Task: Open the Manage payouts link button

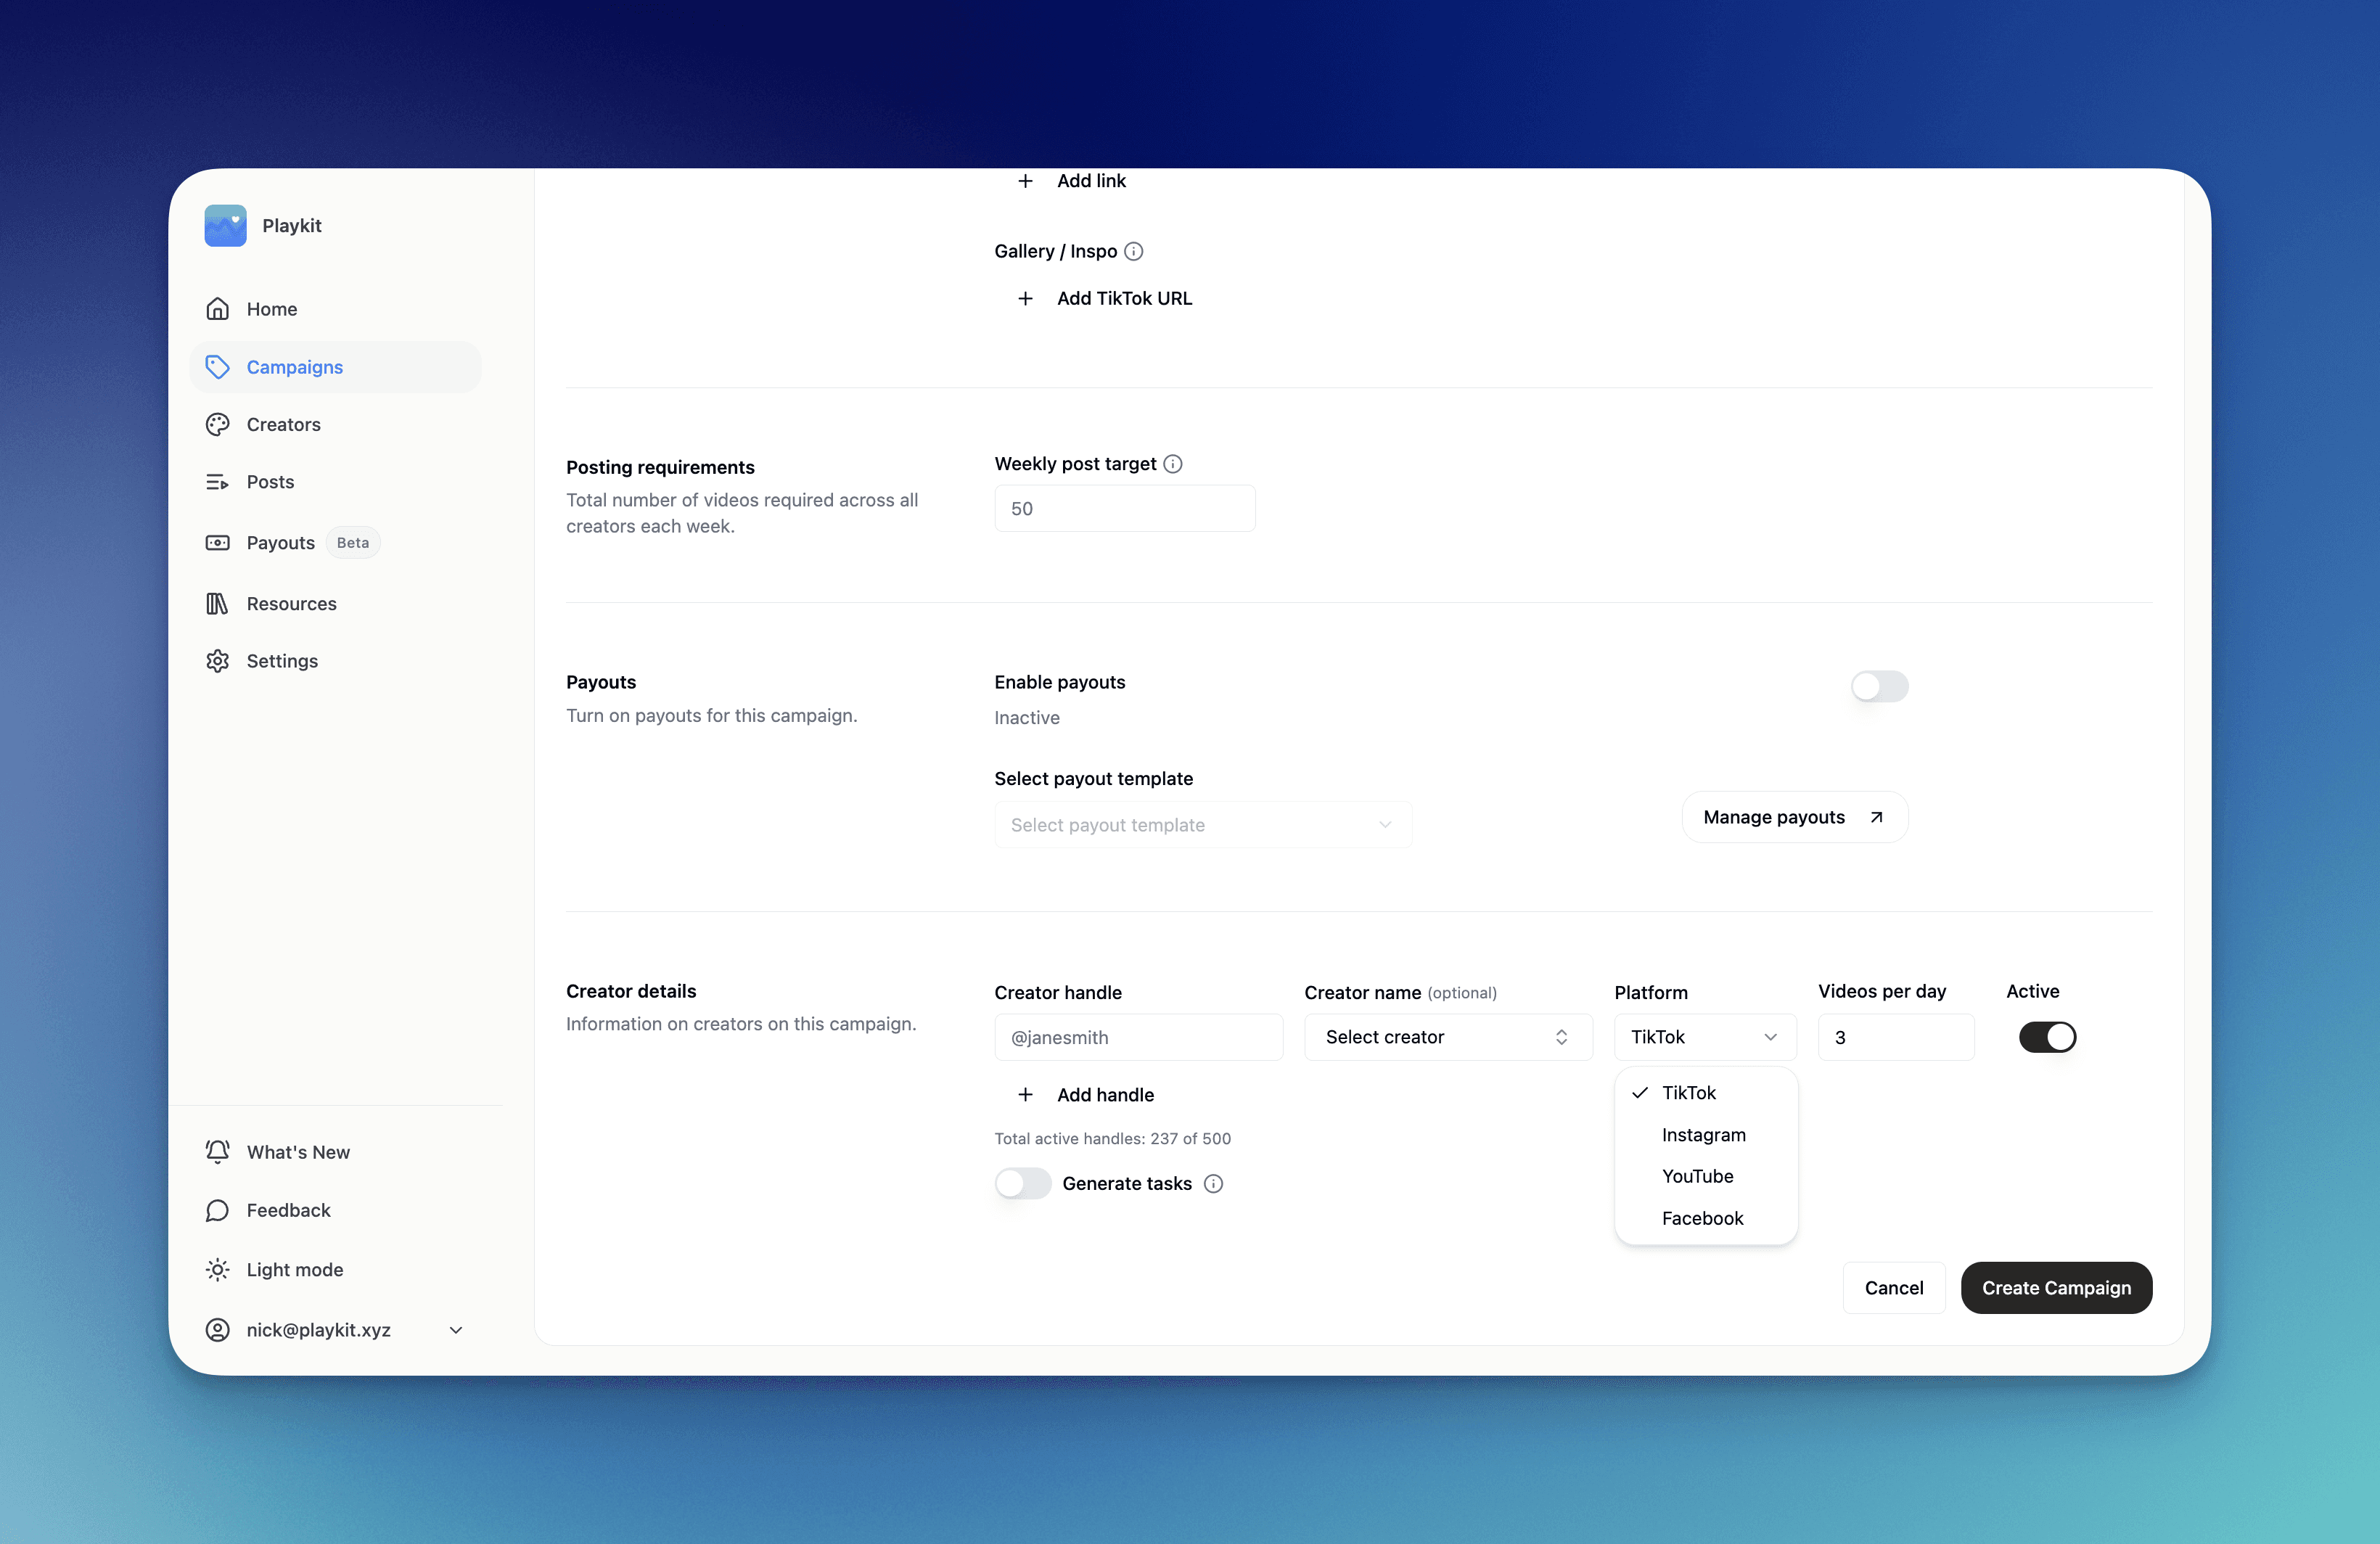Action: point(1794,817)
